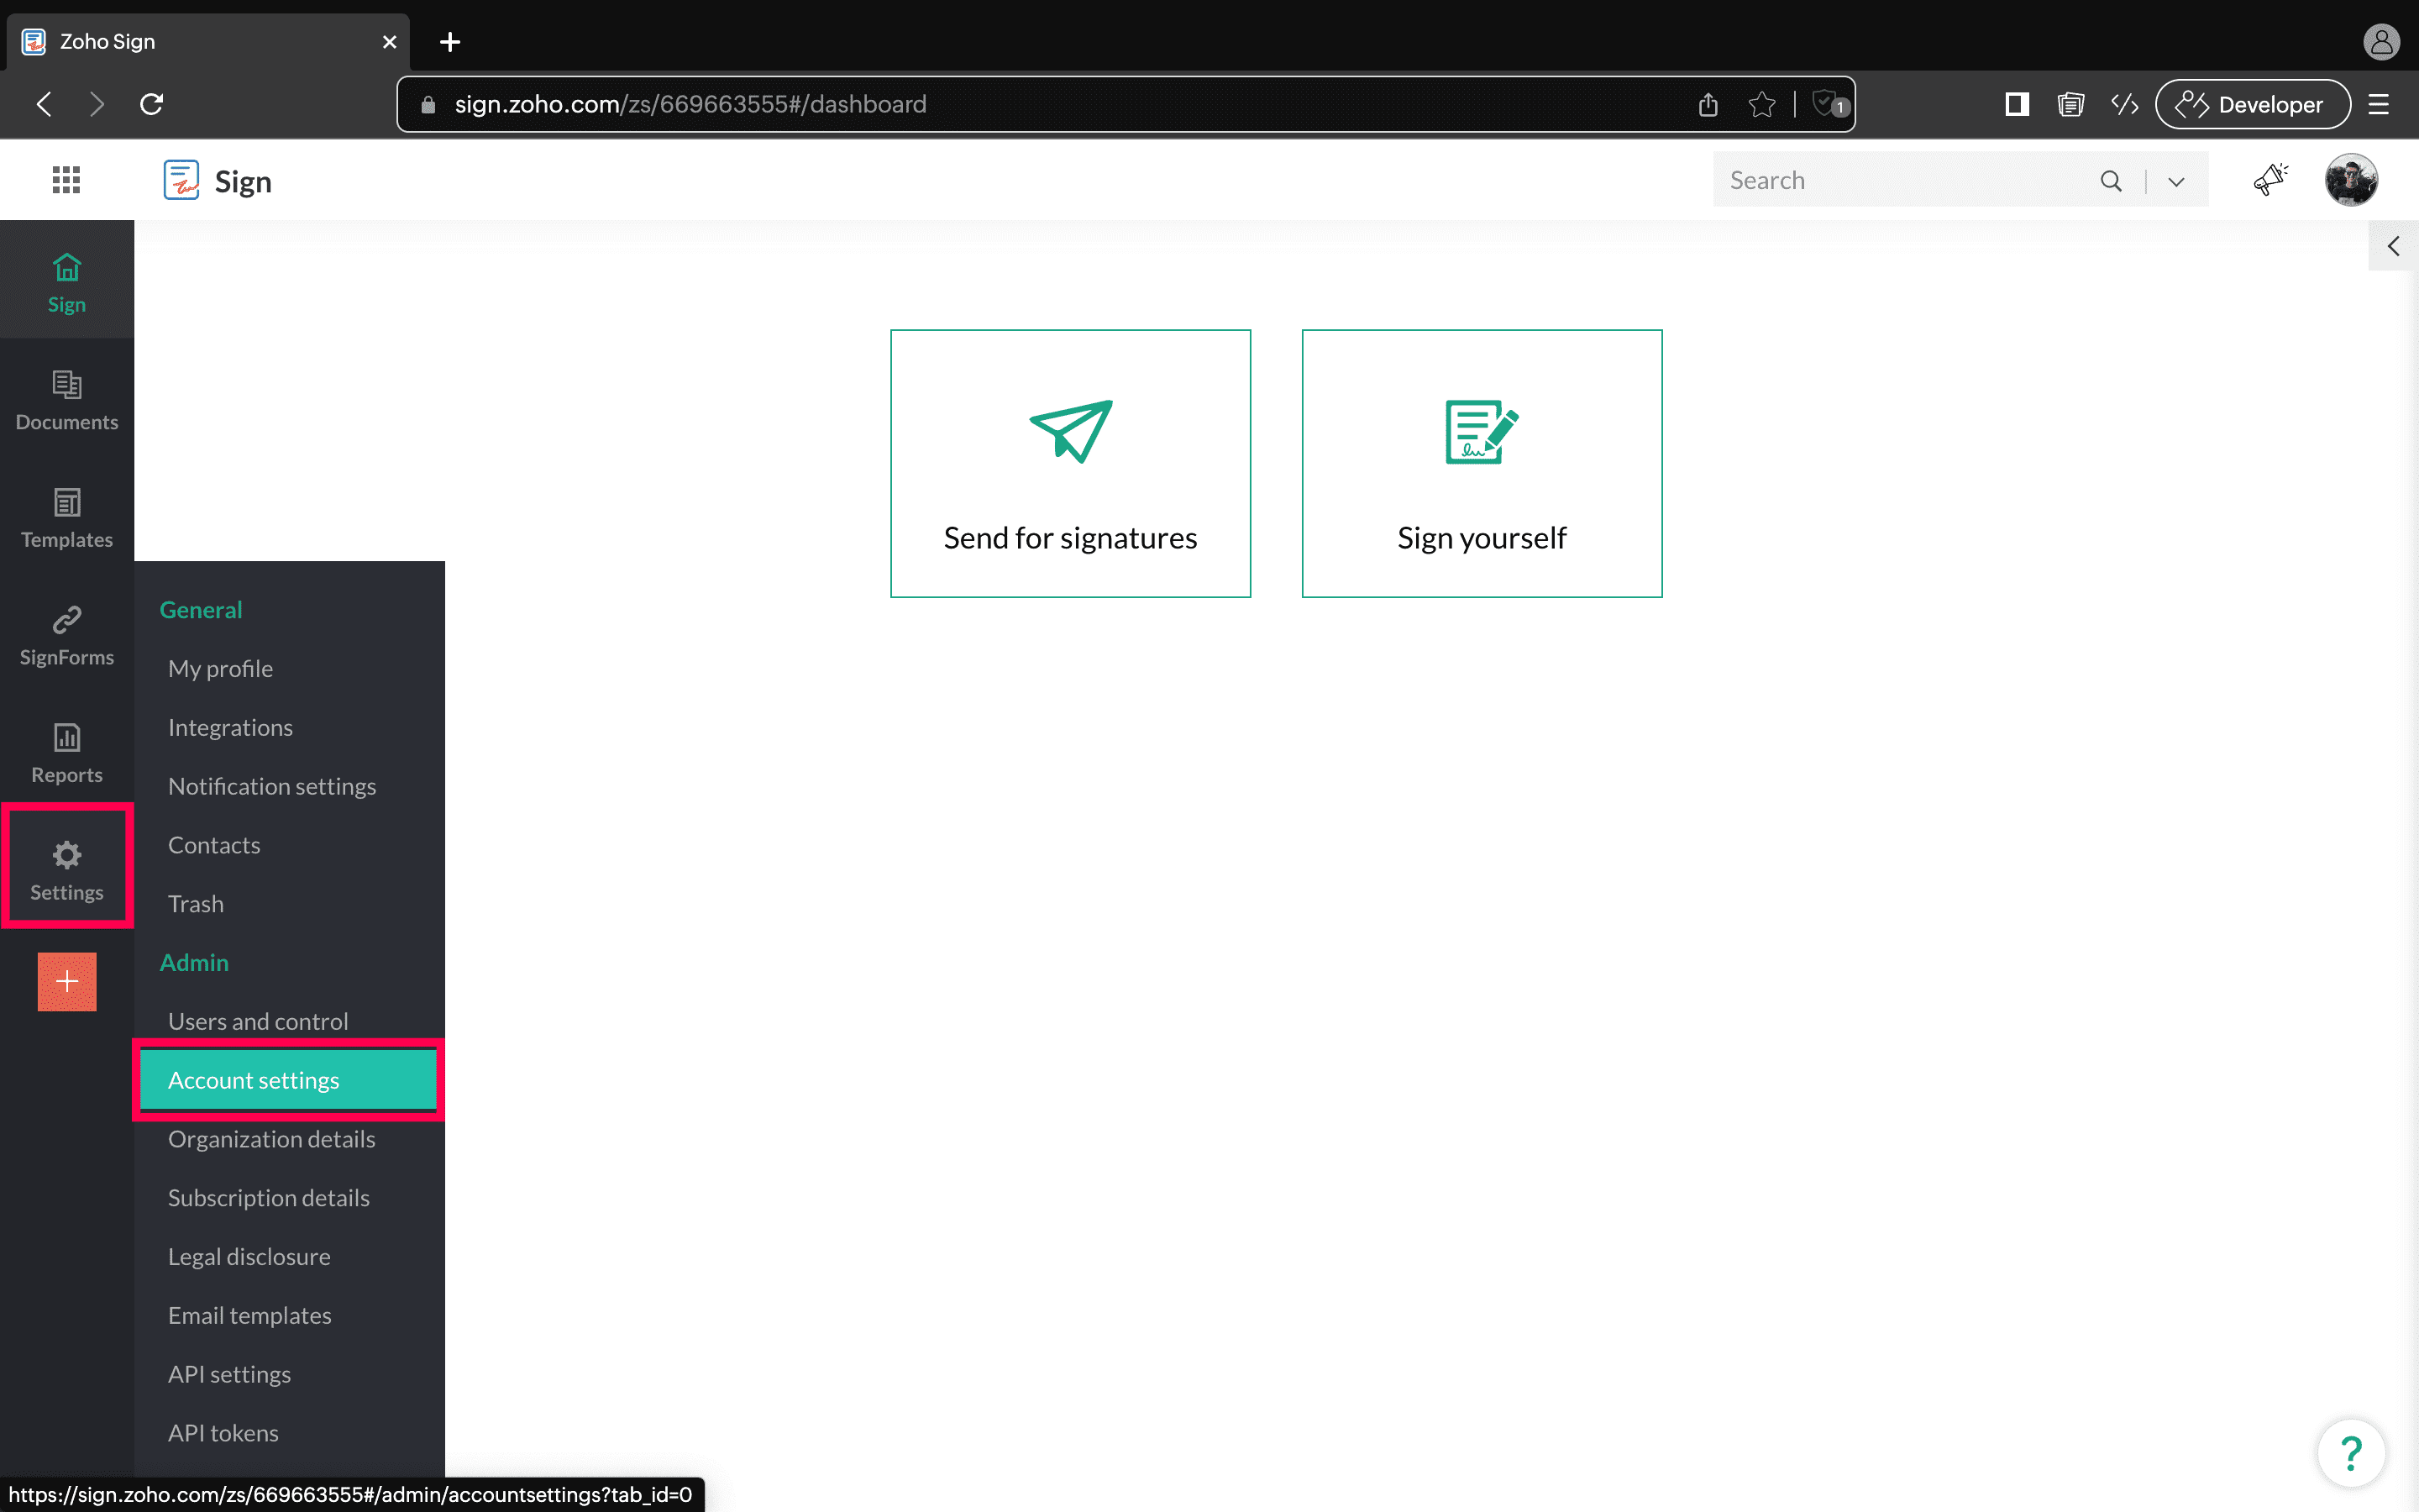The image size is (2419, 1512).
Task: Bookmark page with star icon
Action: 1761,104
